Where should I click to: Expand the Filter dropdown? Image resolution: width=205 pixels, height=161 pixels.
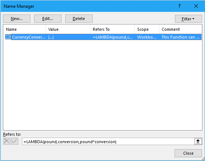pos(188,19)
